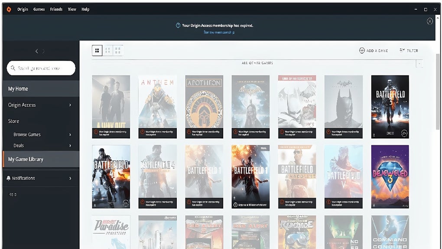
Task: Click info icon on Battlefield 1 trial tile
Action: (235, 205)
